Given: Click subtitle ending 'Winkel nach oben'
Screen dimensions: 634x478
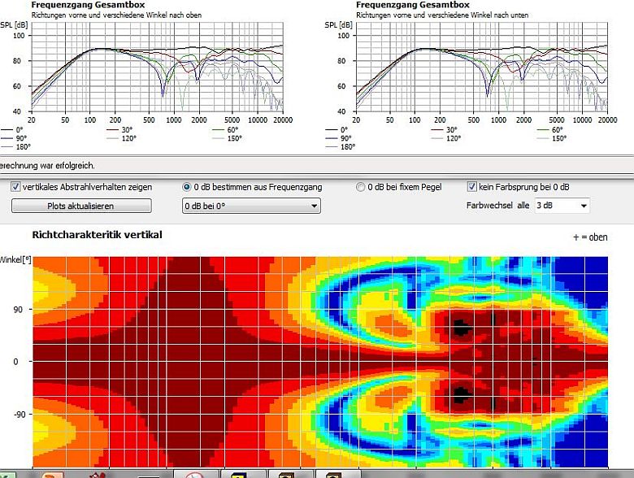Looking at the screenshot, I should pyautogui.click(x=116, y=15).
